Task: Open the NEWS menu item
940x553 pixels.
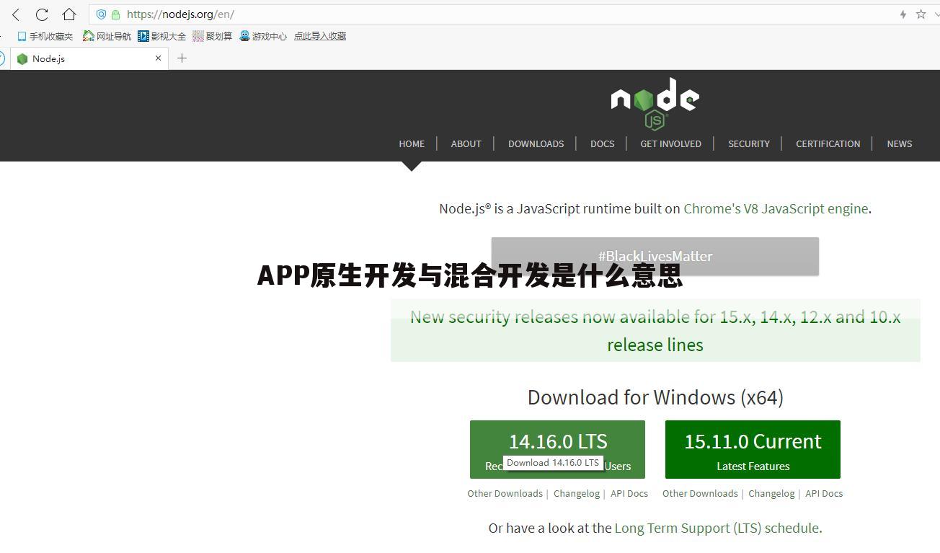Action: (x=899, y=143)
